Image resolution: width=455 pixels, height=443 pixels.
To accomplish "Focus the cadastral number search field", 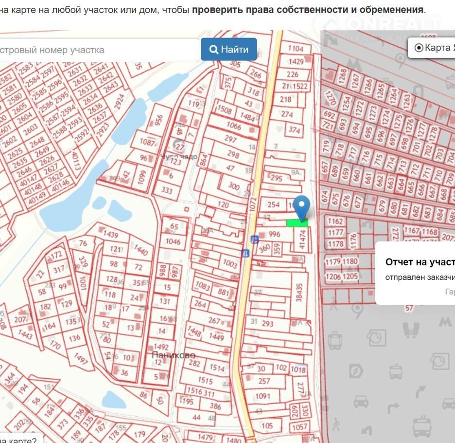I will click(x=97, y=50).
